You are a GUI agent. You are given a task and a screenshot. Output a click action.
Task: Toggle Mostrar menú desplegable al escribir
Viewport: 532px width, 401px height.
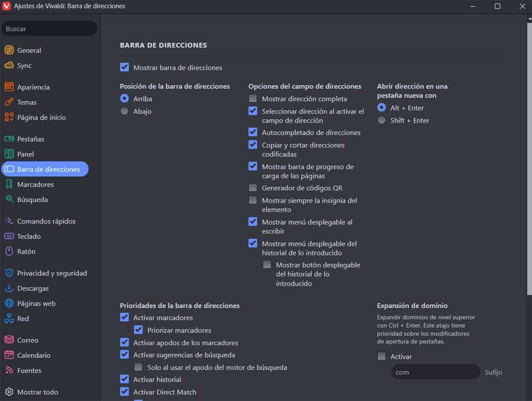click(x=253, y=222)
